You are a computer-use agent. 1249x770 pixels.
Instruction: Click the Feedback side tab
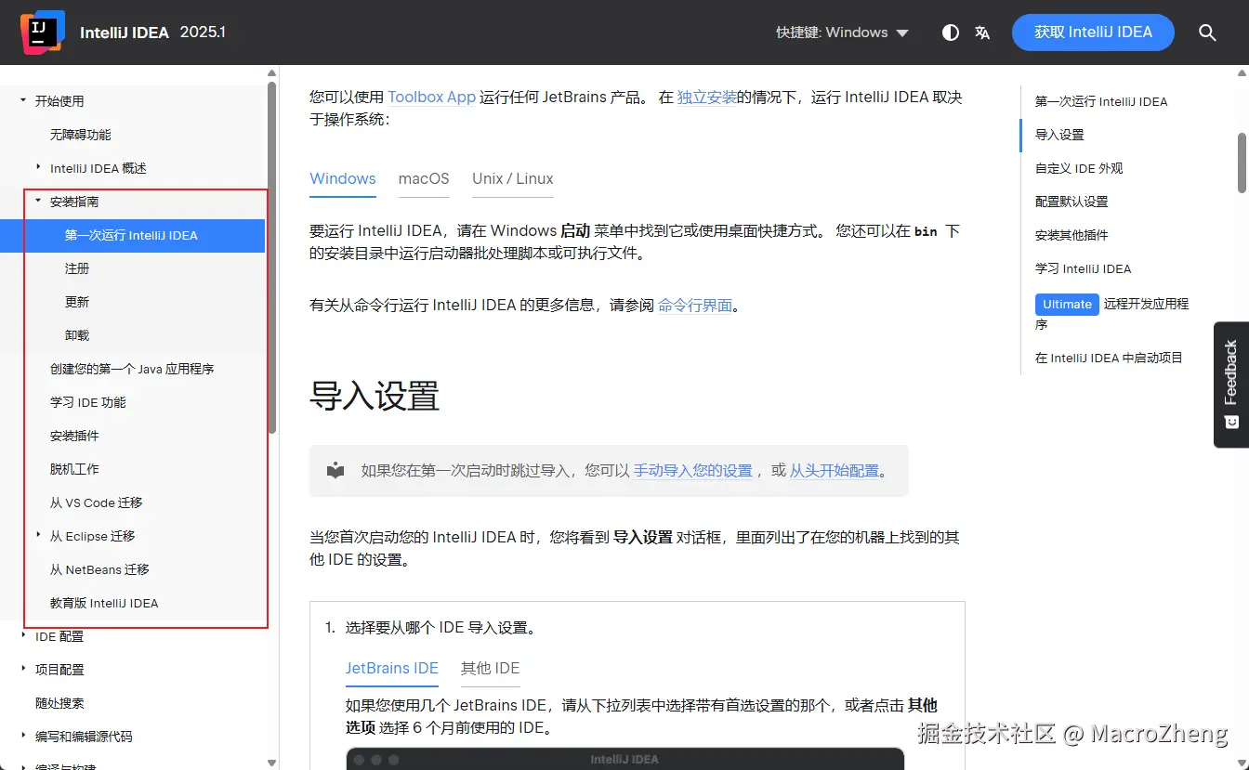point(1231,385)
